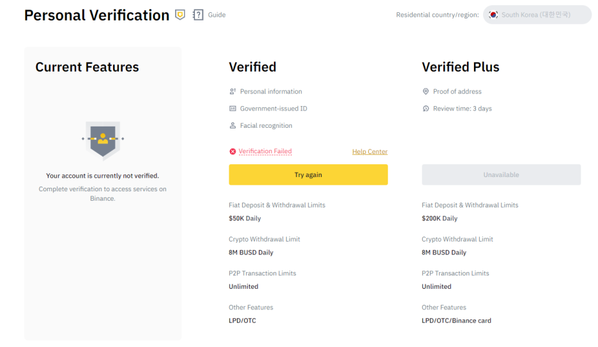Click the Verified section heading

click(x=252, y=67)
